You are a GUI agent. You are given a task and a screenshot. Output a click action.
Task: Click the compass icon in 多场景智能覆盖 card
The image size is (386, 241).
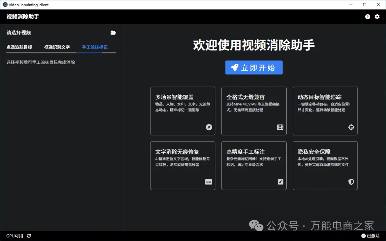pyautogui.click(x=209, y=127)
